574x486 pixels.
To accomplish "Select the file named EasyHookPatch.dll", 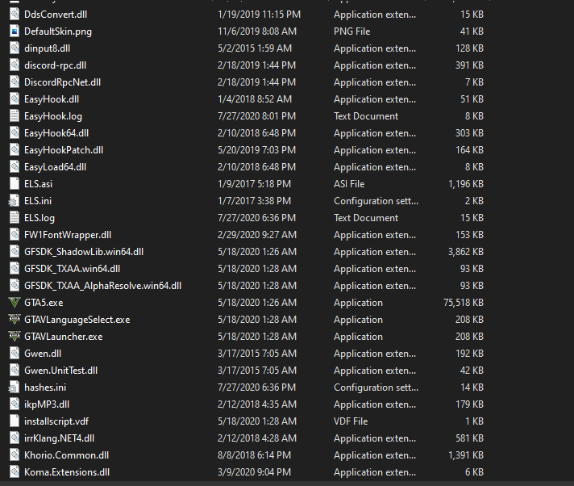I will 64,150.
